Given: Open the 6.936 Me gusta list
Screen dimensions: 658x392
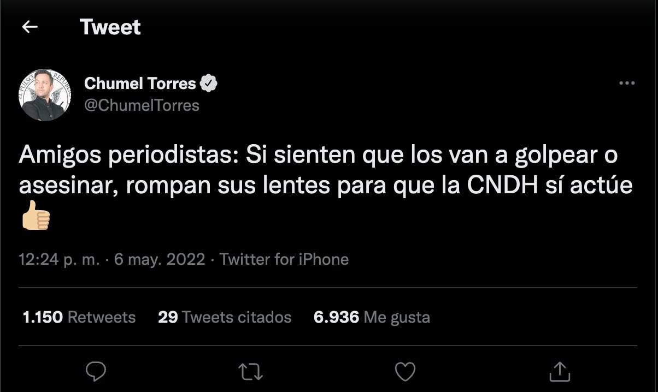Looking at the screenshot, I should [371, 317].
